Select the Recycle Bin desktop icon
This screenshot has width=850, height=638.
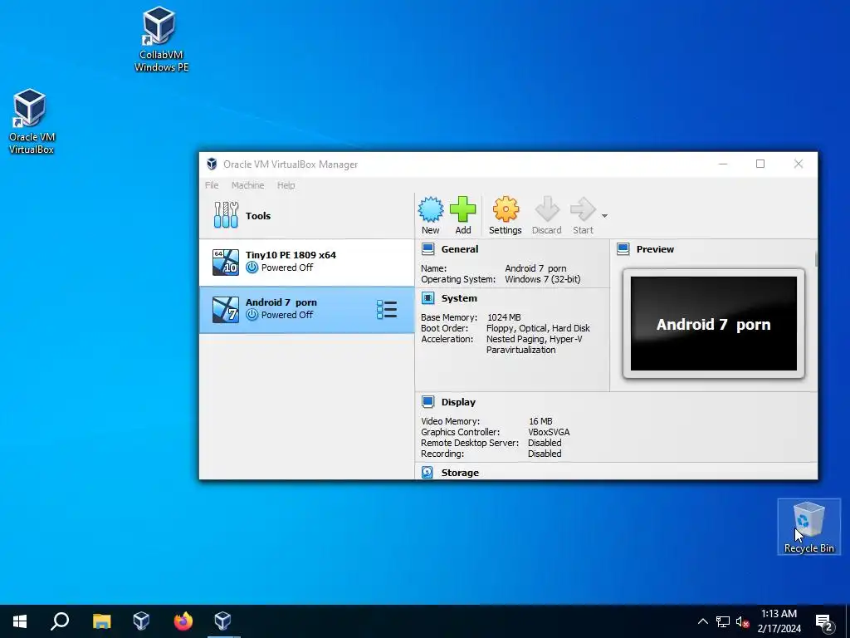pyautogui.click(x=808, y=527)
